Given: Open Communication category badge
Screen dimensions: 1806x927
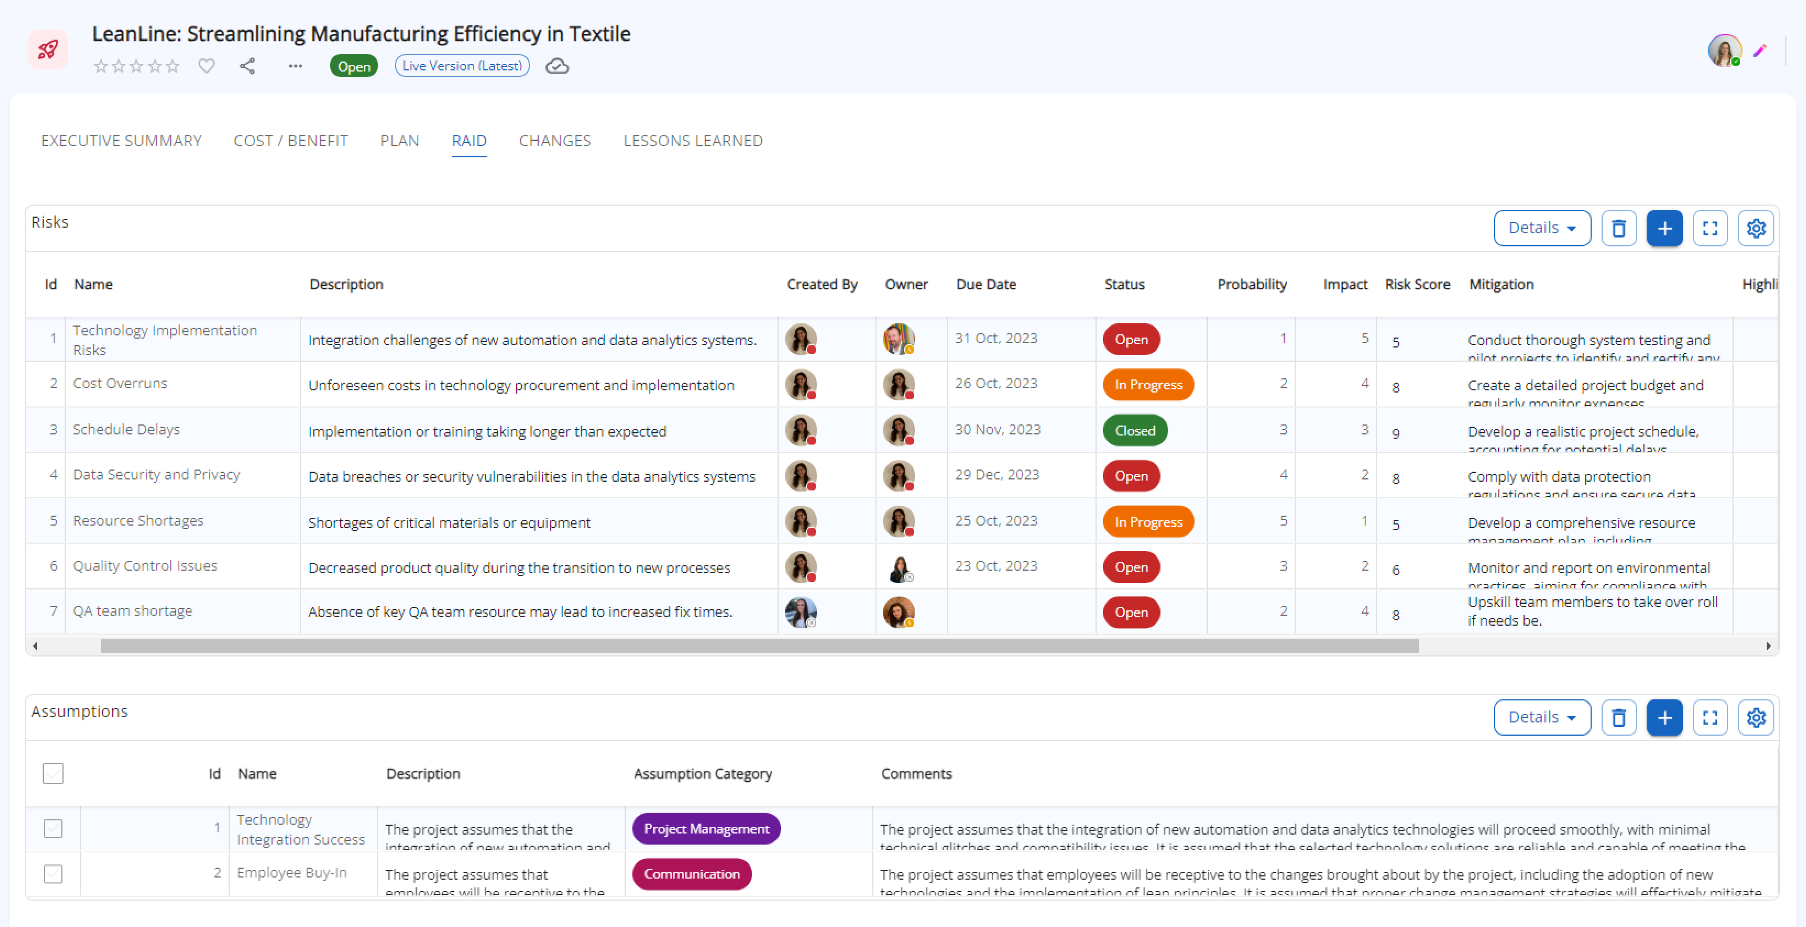Looking at the screenshot, I should [x=692, y=874].
